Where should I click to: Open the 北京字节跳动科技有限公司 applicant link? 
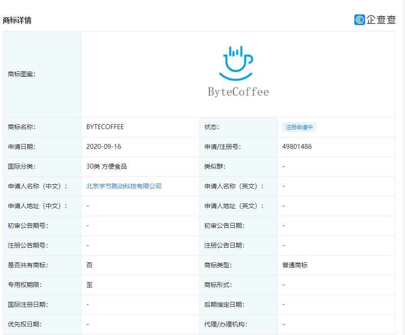click(x=124, y=186)
